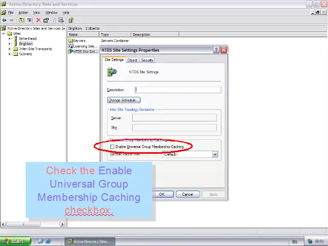
Task: Click the MMC icon beside the File menu
Action: [x=4, y=12]
